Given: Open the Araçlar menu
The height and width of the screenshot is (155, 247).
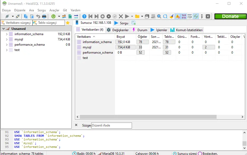Looking at the screenshot, I should coord(54,10).
